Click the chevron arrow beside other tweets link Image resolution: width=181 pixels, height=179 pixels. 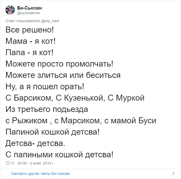173,174
